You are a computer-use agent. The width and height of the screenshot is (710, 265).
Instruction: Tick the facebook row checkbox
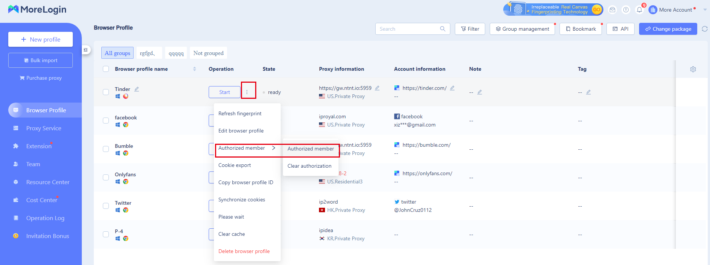click(106, 121)
